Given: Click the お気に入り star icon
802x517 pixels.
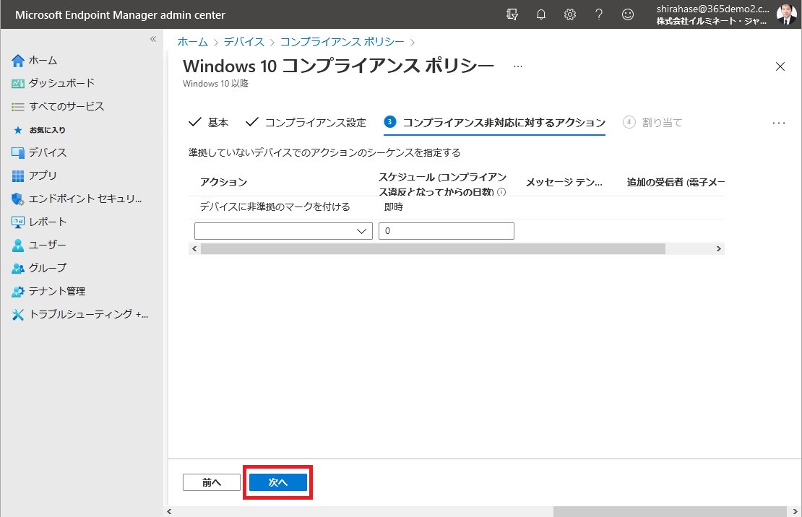Looking at the screenshot, I should coord(18,130).
